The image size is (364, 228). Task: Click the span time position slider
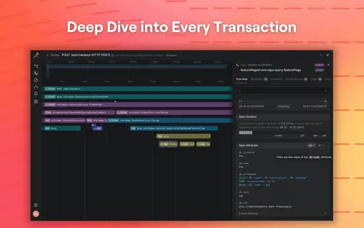pos(283,101)
